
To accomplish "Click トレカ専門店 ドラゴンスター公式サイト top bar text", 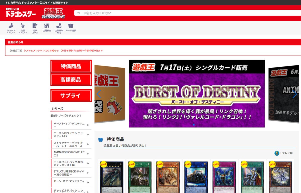I will [37, 3].
